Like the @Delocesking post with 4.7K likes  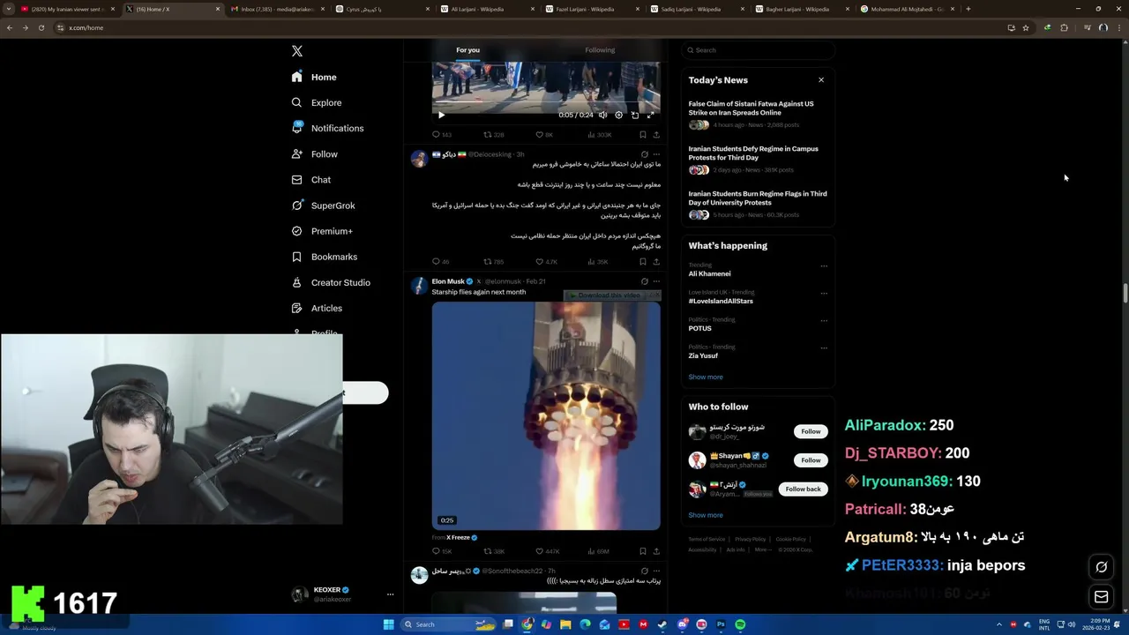point(547,261)
